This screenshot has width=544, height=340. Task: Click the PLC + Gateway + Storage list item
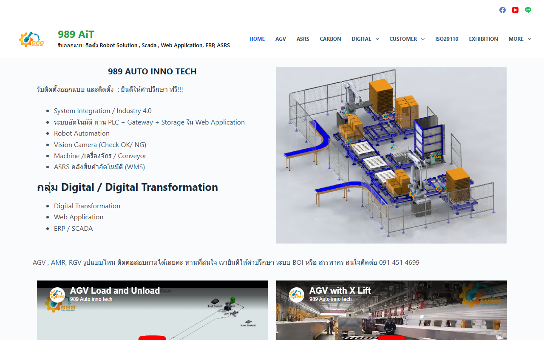[149, 122]
